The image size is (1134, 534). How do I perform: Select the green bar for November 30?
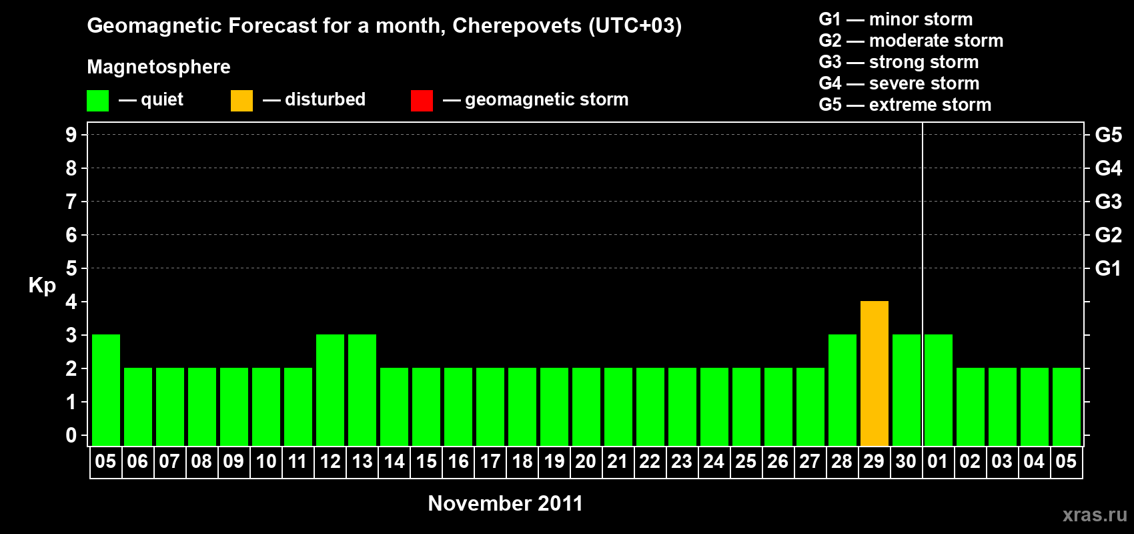point(907,390)
